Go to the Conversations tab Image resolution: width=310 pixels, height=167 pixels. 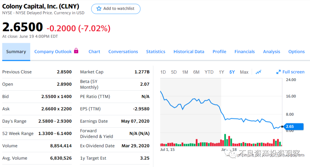[123, 51]
